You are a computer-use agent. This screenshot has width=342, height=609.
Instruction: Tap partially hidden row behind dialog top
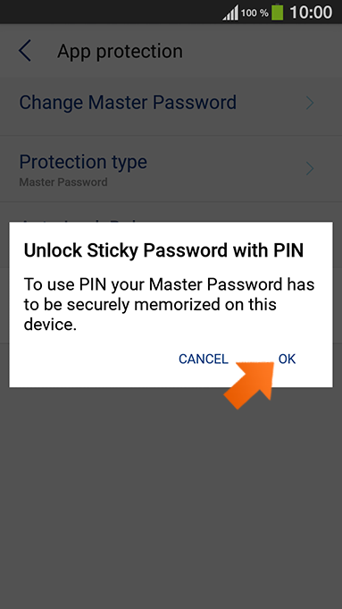point(171,212)
